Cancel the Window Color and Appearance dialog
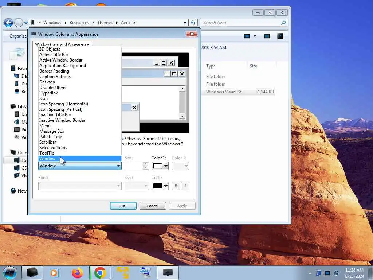This screenshot has width=373, height=280. 153,206
